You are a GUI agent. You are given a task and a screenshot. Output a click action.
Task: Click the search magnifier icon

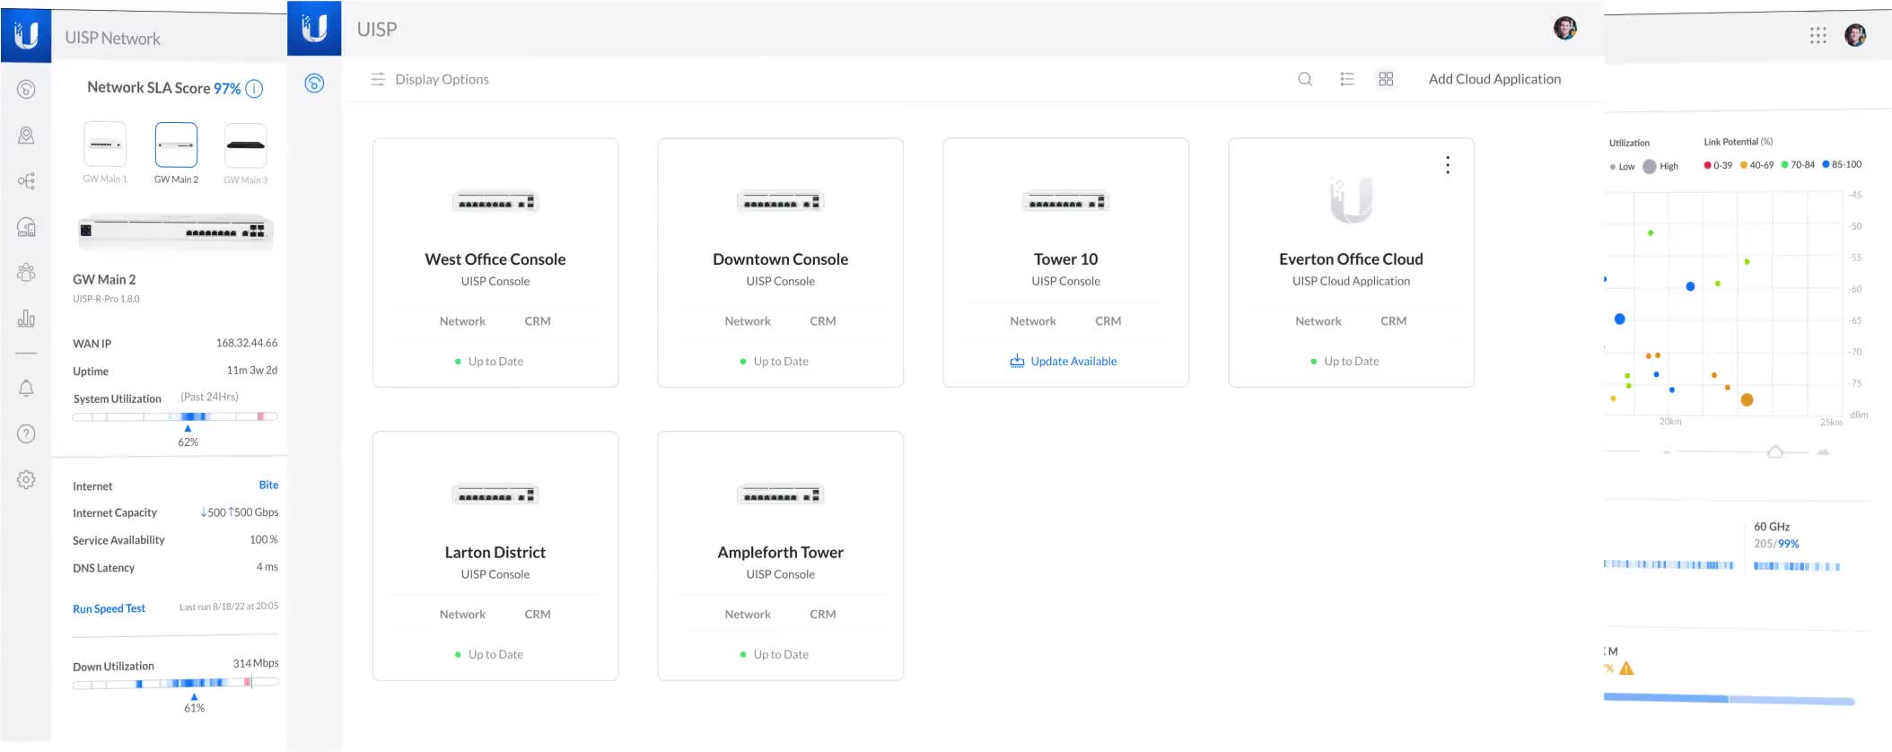1305,79
